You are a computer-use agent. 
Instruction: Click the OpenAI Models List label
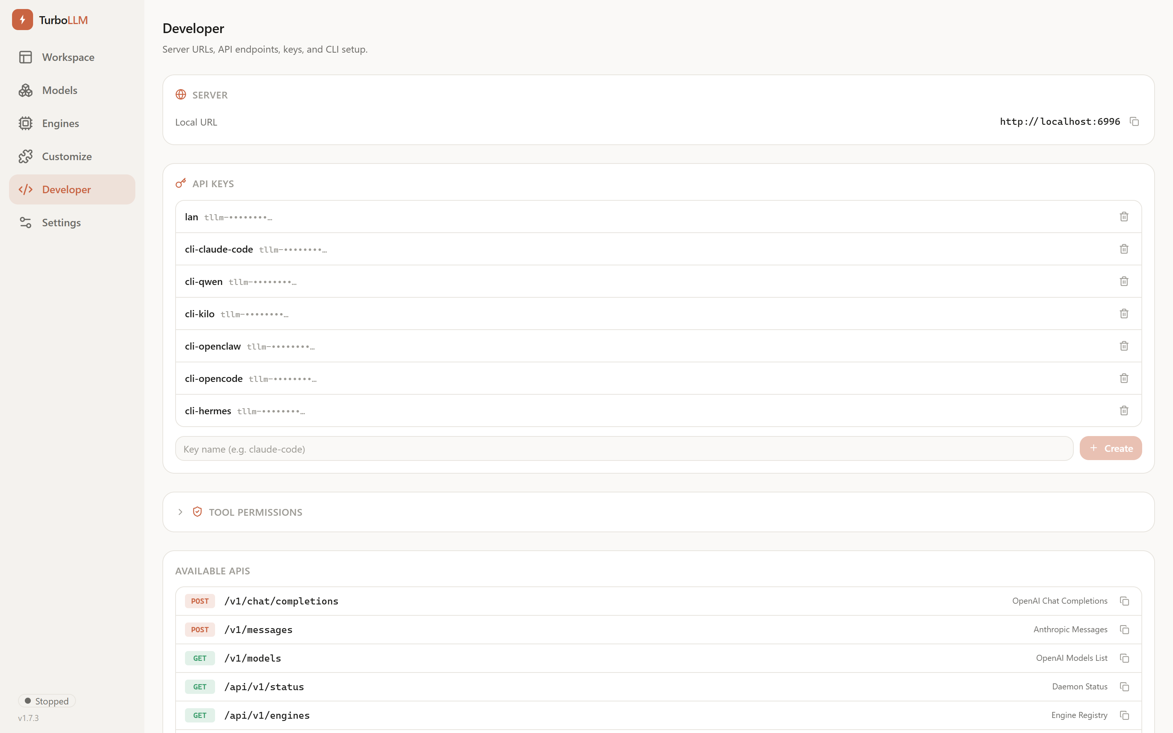coord(1072,658)
